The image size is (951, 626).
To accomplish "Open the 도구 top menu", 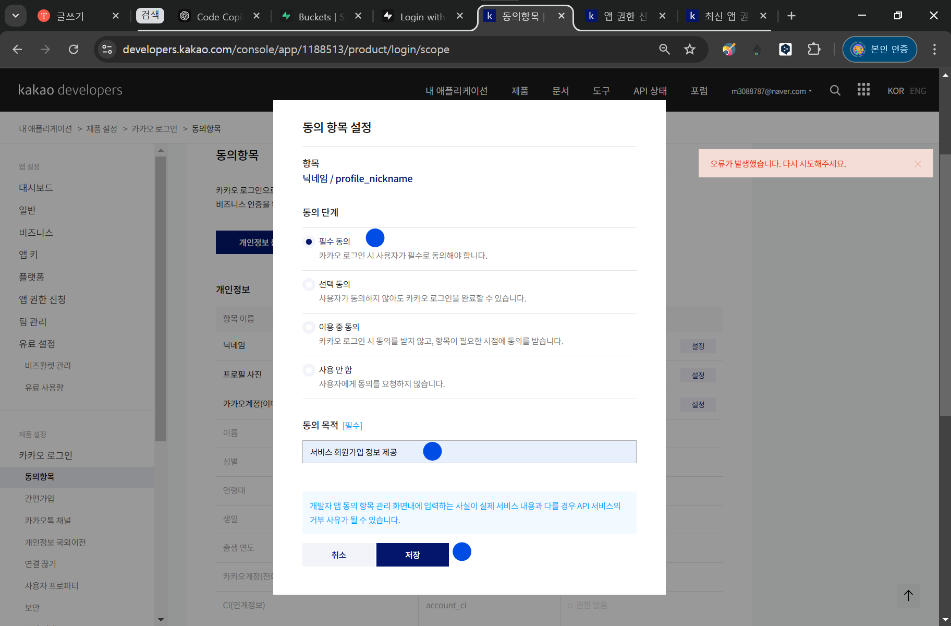I will click(601, 91).
